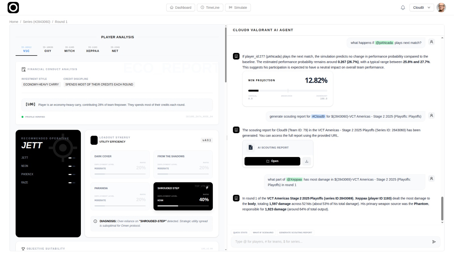
Task: Click the lightning bolt on Shrouded Step
Action: (207, 188)
